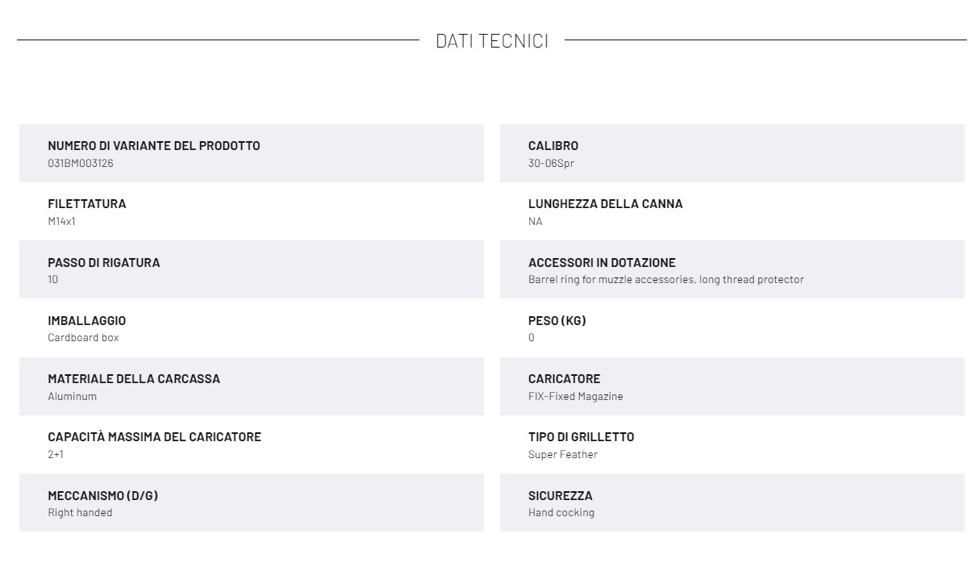Click the MATERIALE DELLA CARCASSA label

coord(134,379)
